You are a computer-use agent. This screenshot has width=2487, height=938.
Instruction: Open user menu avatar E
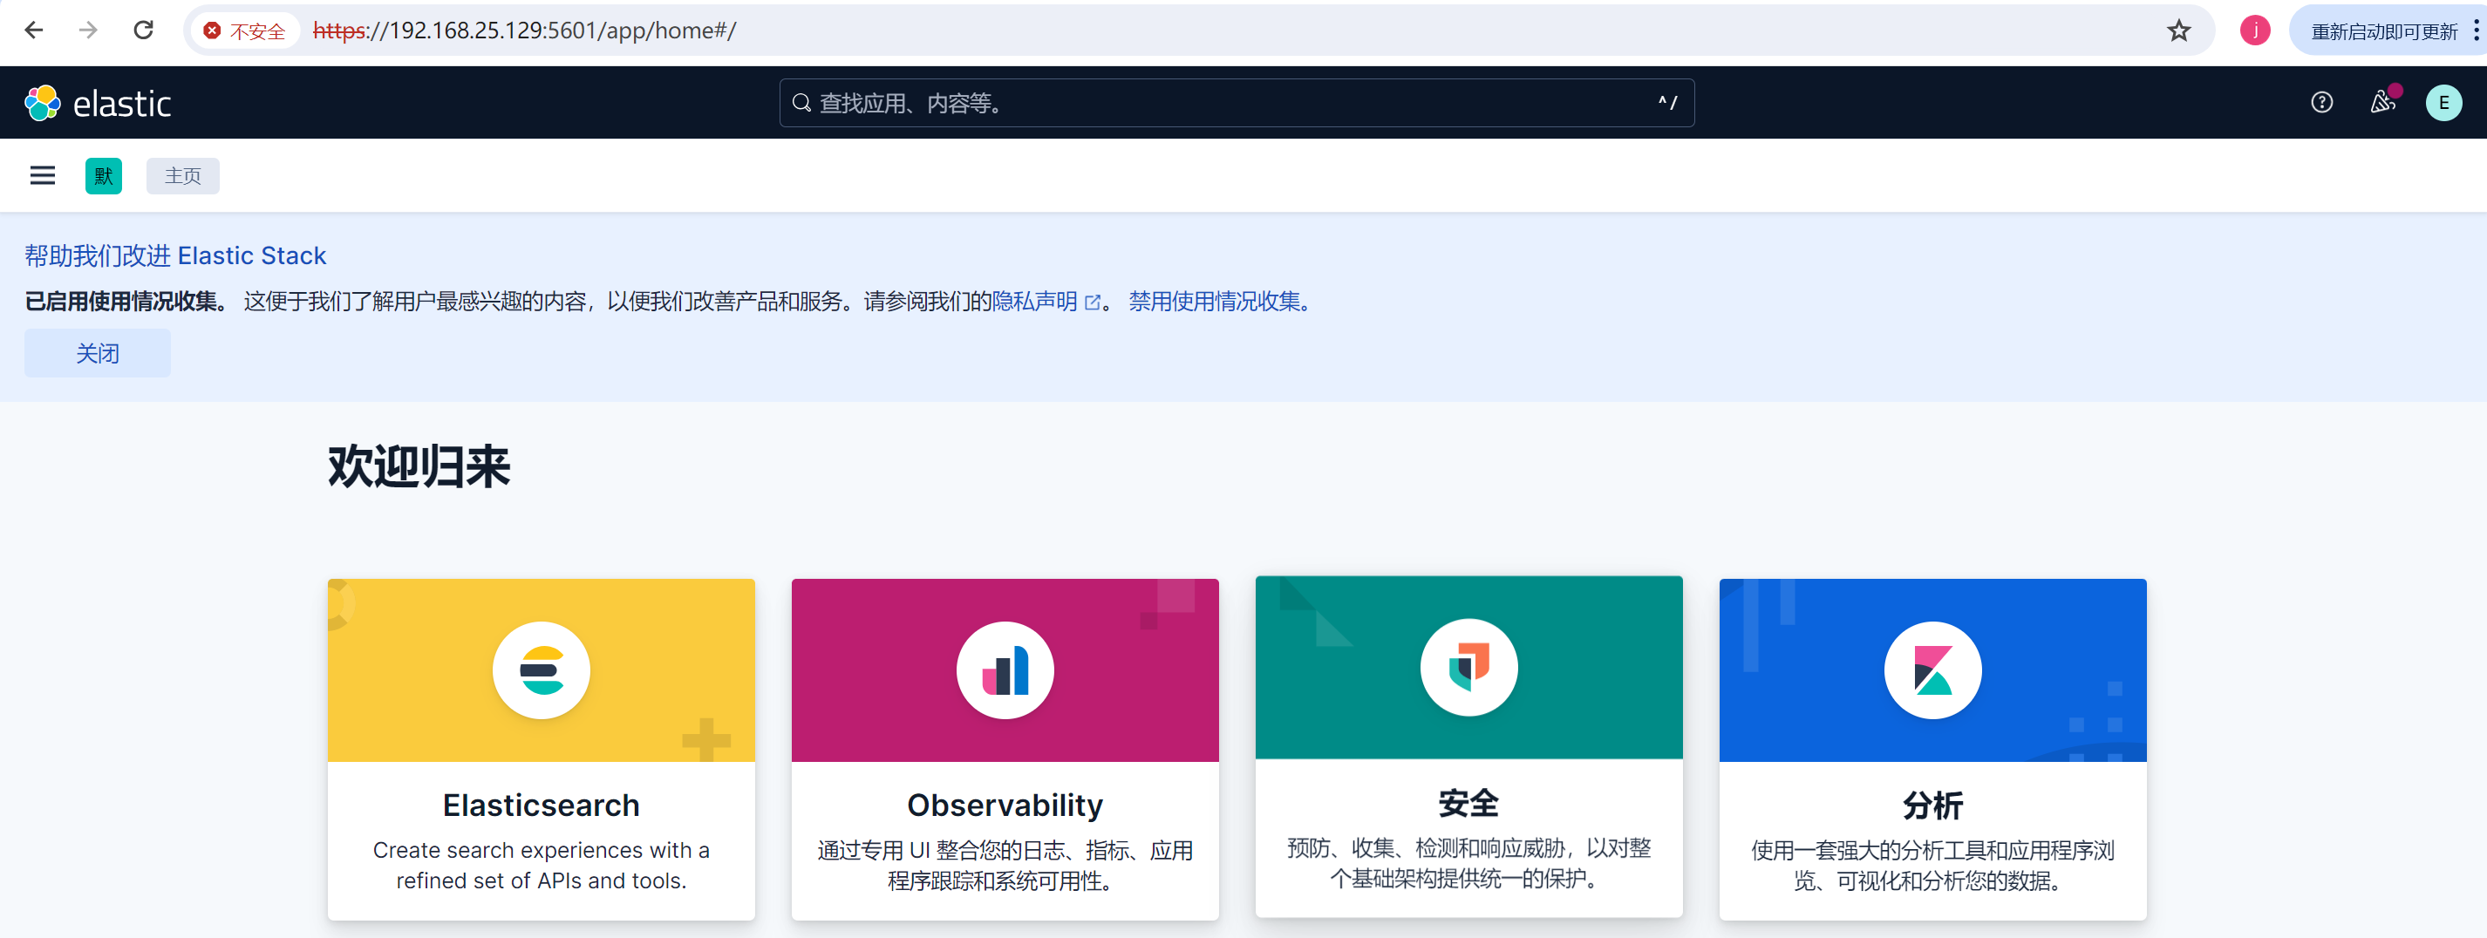(2443, 102)
